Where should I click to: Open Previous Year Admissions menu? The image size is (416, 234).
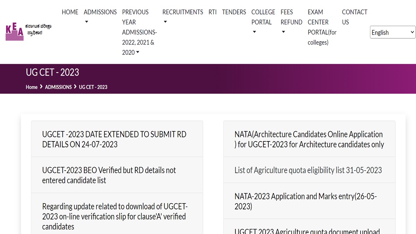click(139, 32)
